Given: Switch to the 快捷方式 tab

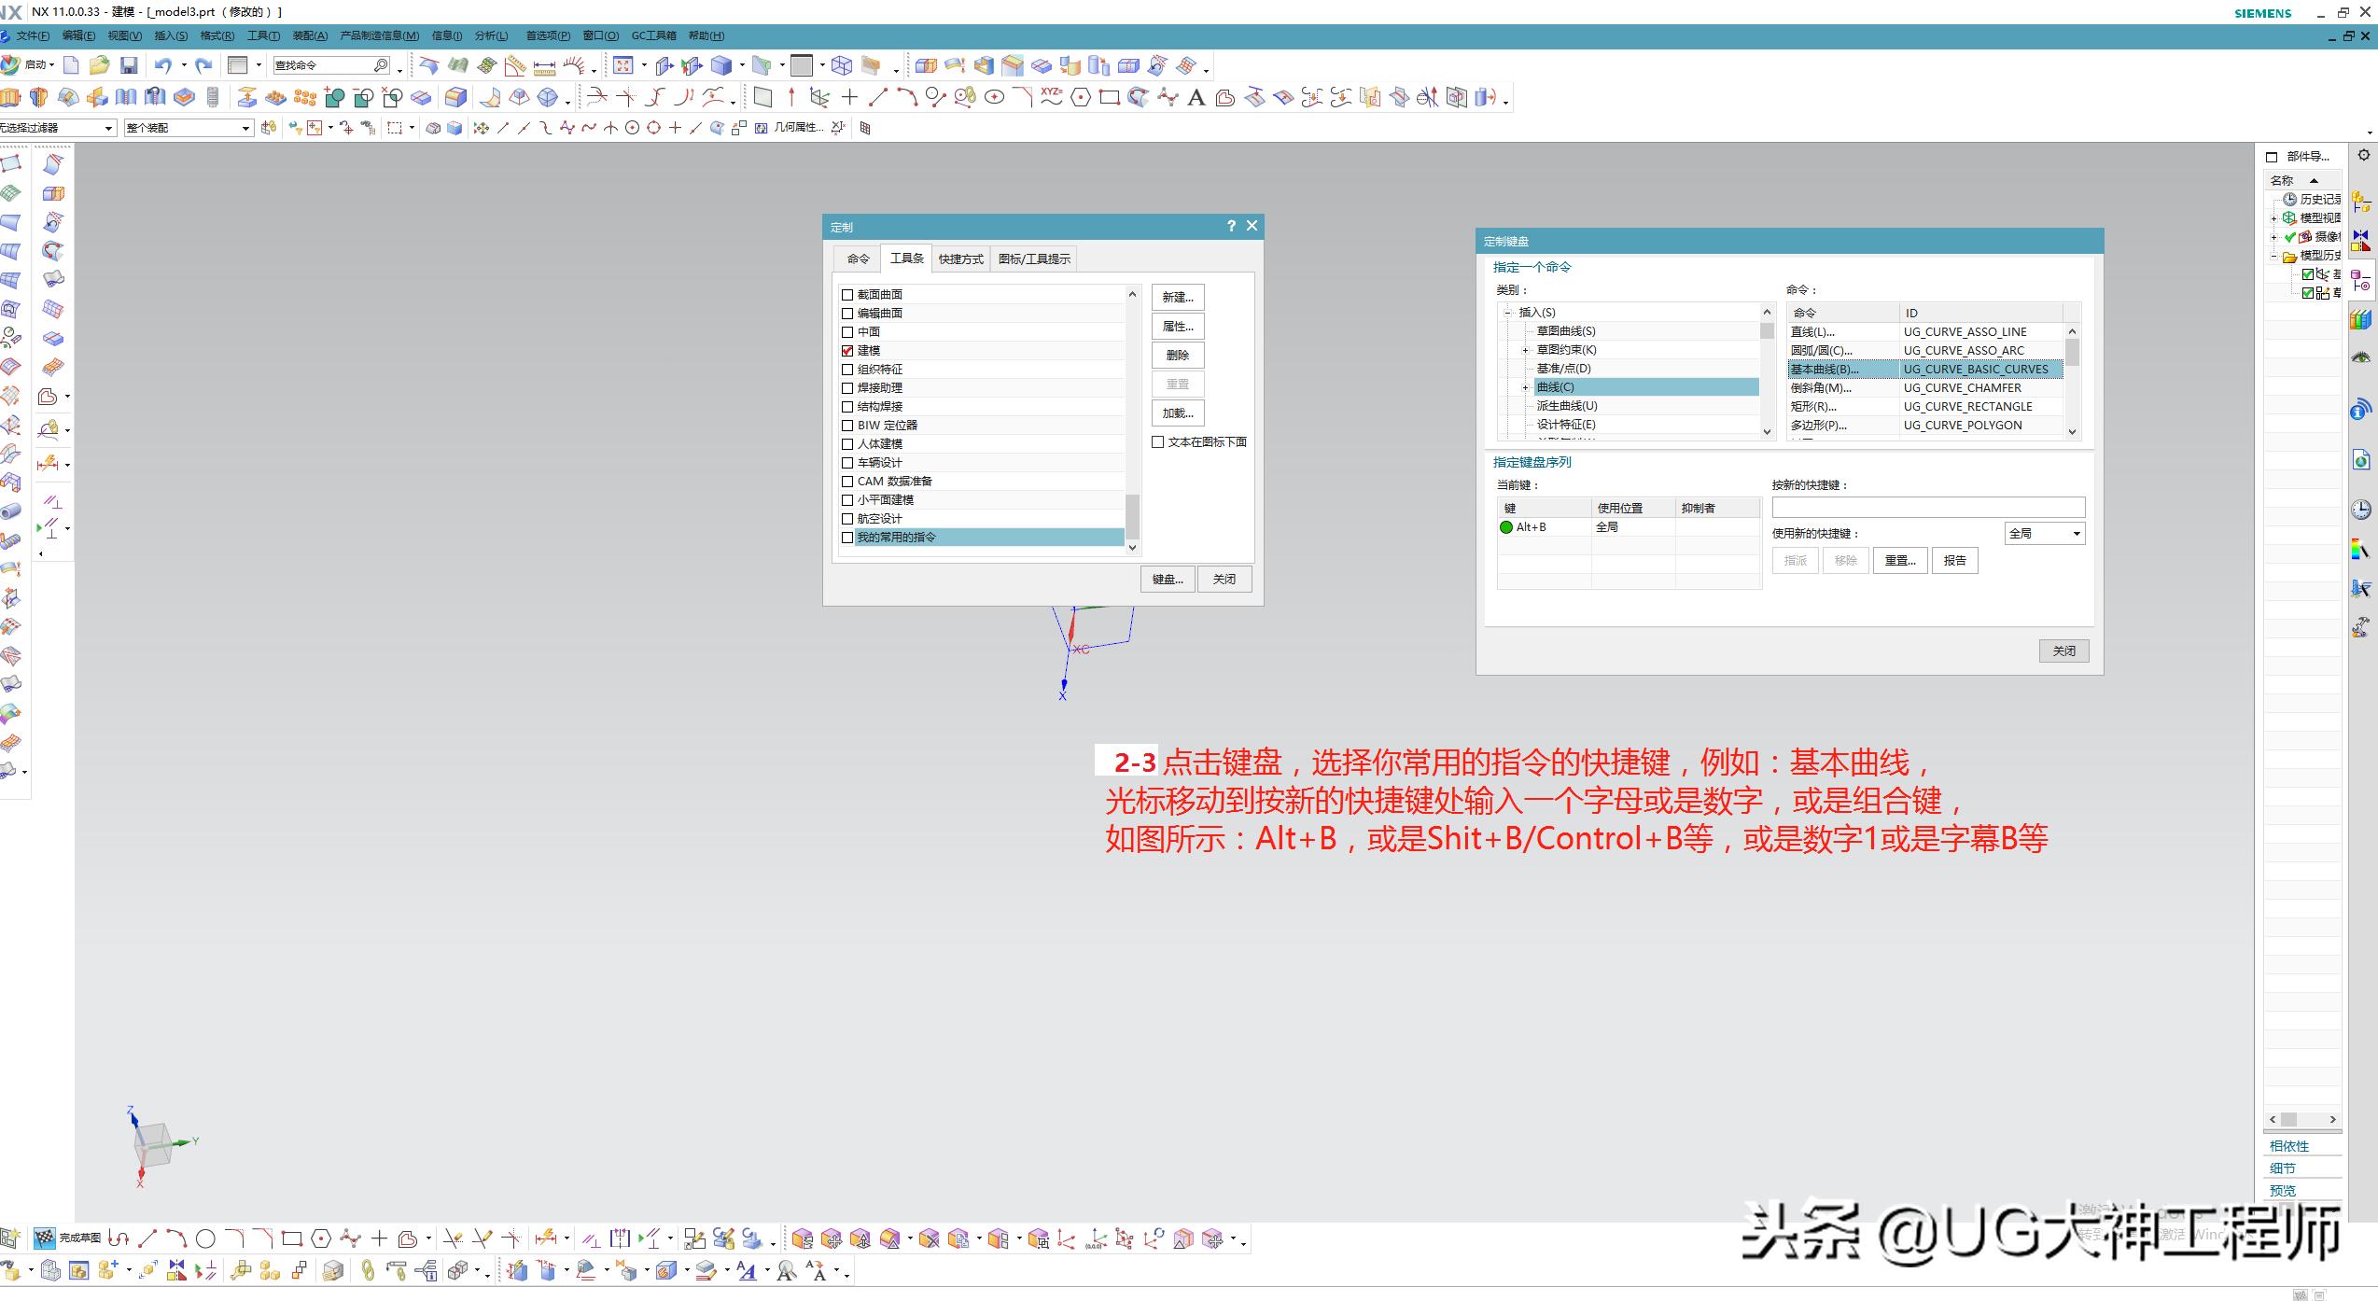Looking at the screenshot, I should [x=961, y=259].
